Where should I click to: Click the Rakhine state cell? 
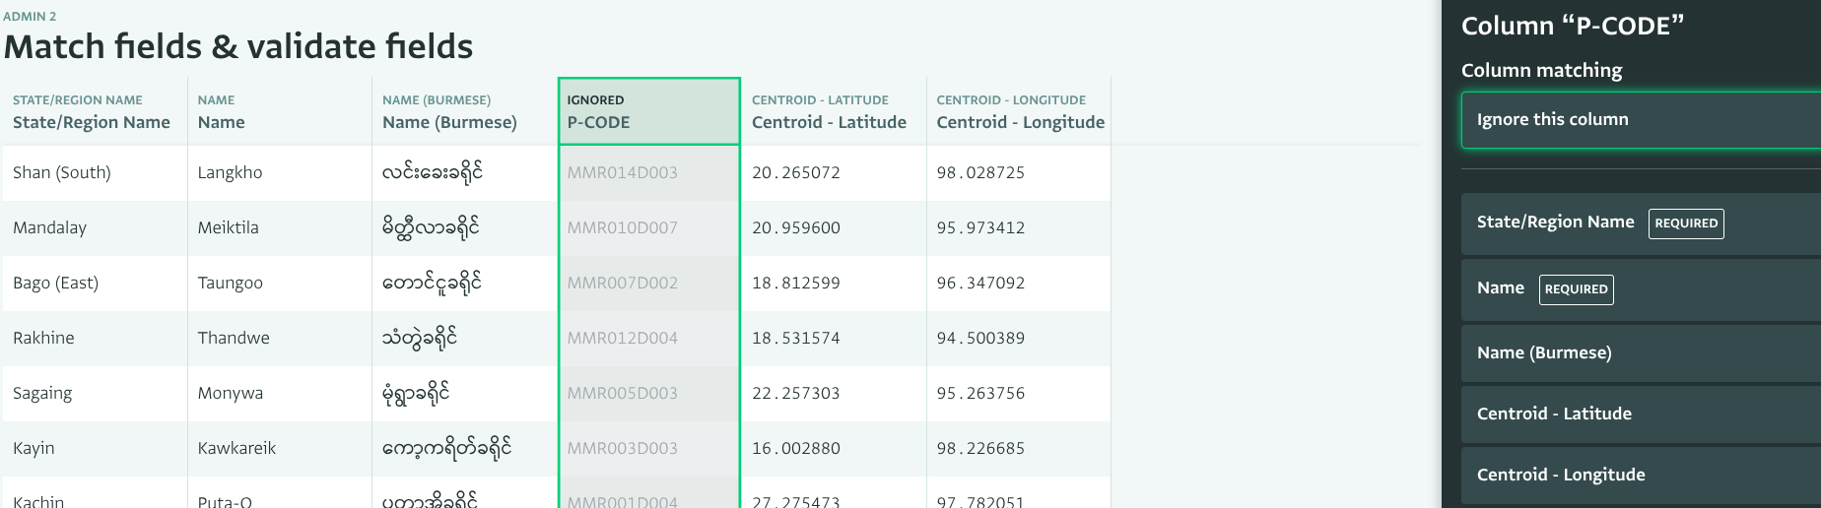click(x=95, y=339)
